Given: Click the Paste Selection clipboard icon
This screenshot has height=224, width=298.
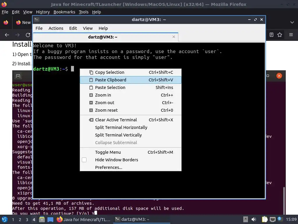Looking at the screenshot, I should (x=91, y=87).
